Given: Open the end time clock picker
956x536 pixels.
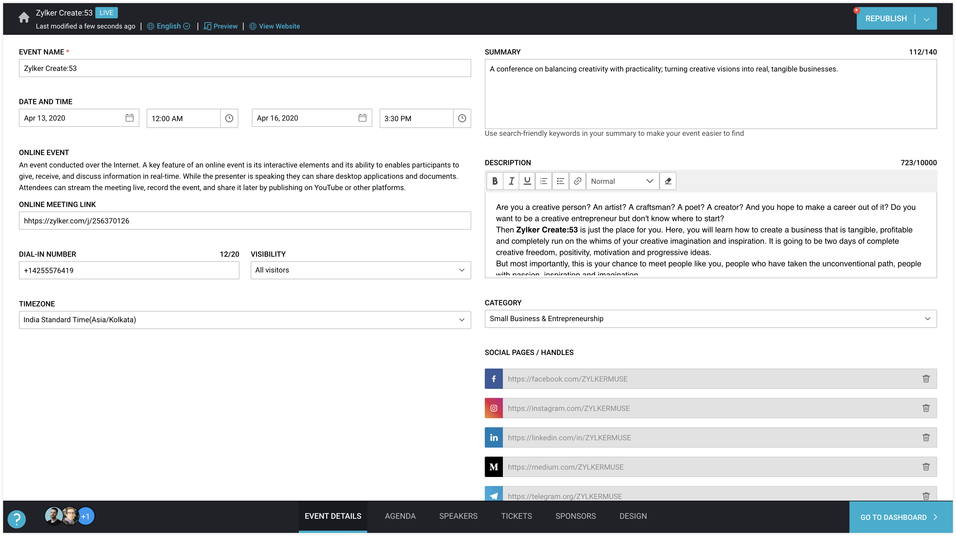Looking at the screenshot, I should tap(462, 118).
